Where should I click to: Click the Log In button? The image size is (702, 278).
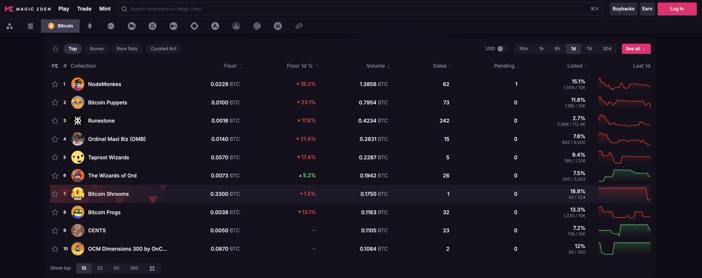tap(677, 9)
